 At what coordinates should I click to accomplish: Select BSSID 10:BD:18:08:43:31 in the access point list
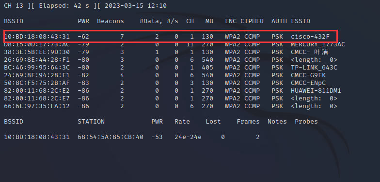click(x=37, y=37)
